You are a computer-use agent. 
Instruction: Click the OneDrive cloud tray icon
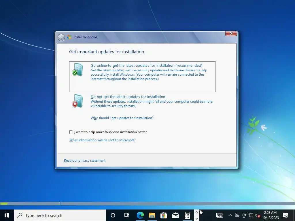click(237, 215)
